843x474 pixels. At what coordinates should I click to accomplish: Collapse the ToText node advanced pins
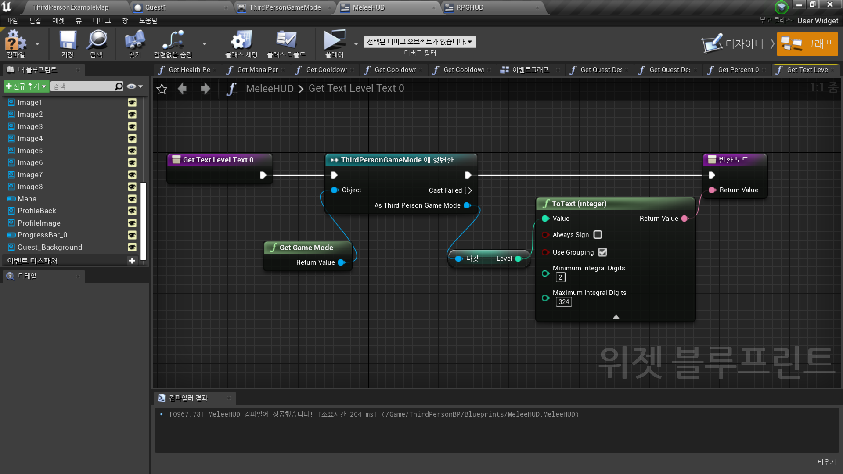click(x=616, y=316)
